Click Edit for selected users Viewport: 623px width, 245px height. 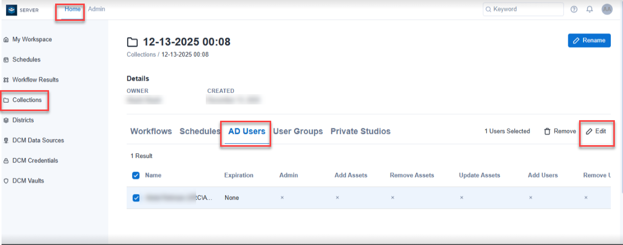[x=596, y=131]
